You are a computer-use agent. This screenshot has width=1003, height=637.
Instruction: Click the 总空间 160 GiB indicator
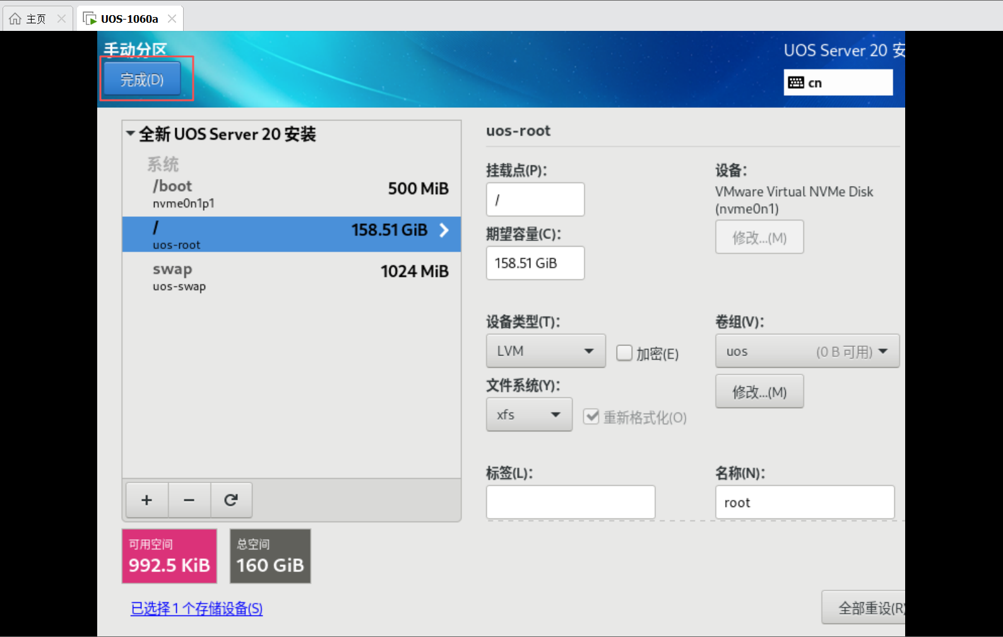pos(270,556)
